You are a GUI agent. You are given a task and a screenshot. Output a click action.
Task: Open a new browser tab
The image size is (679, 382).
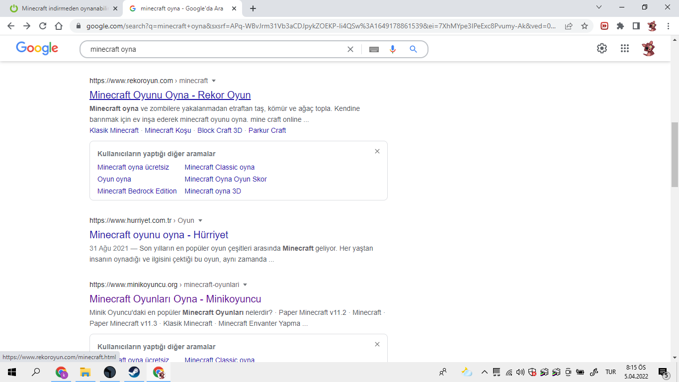(x=253, y=8)
